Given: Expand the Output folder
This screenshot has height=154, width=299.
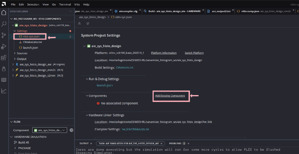Looking at the screenshot, I should pos(15,59).
